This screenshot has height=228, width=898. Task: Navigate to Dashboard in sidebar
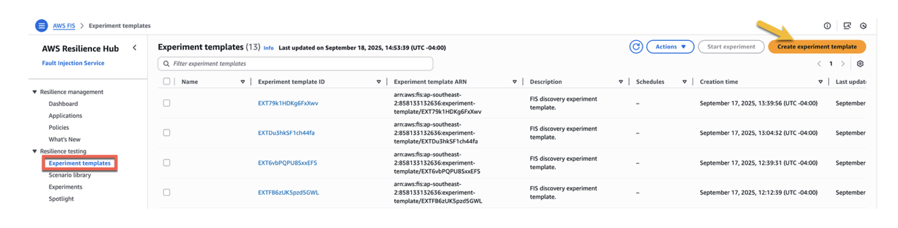click(63, 104)
